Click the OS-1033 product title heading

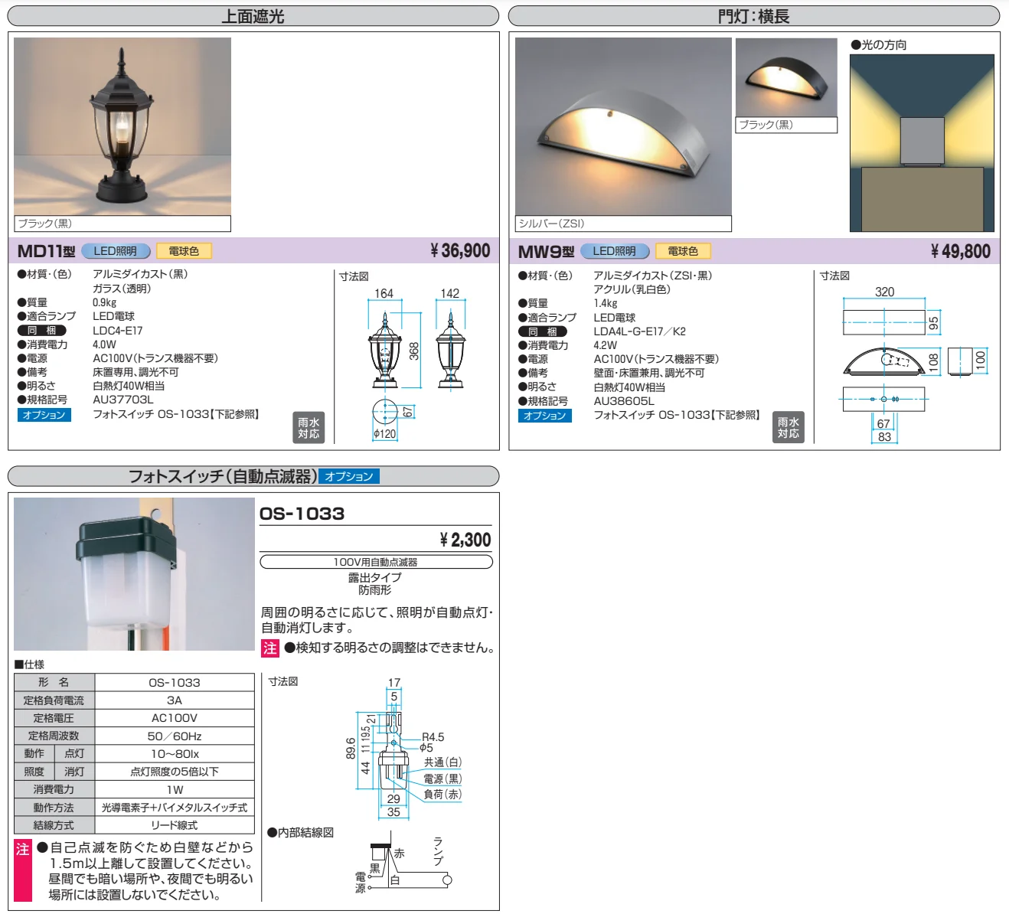302,514
